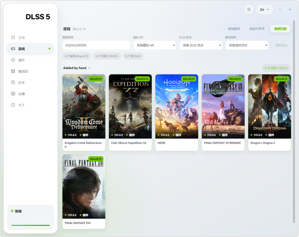Click the HZDR title text
Image resolution: width=299 pixels, height=237 pixels.
point(161,143)
